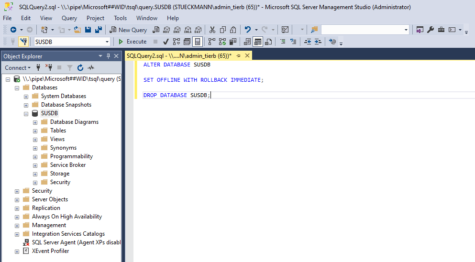Cut selection with the scissors icon
The height and width of the screenshot is (262, 475).
212,30
